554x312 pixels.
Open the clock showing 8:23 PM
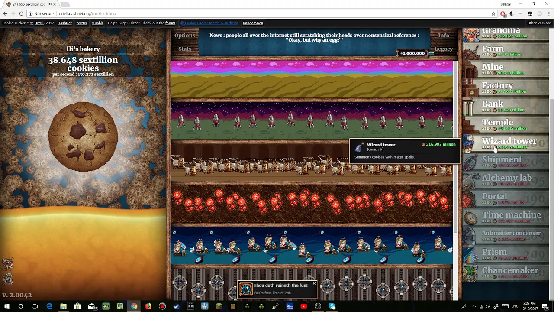[530, 306]
